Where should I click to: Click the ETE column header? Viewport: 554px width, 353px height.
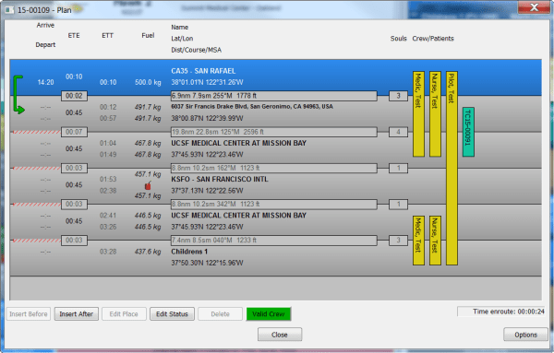click(x=74, y=35)
